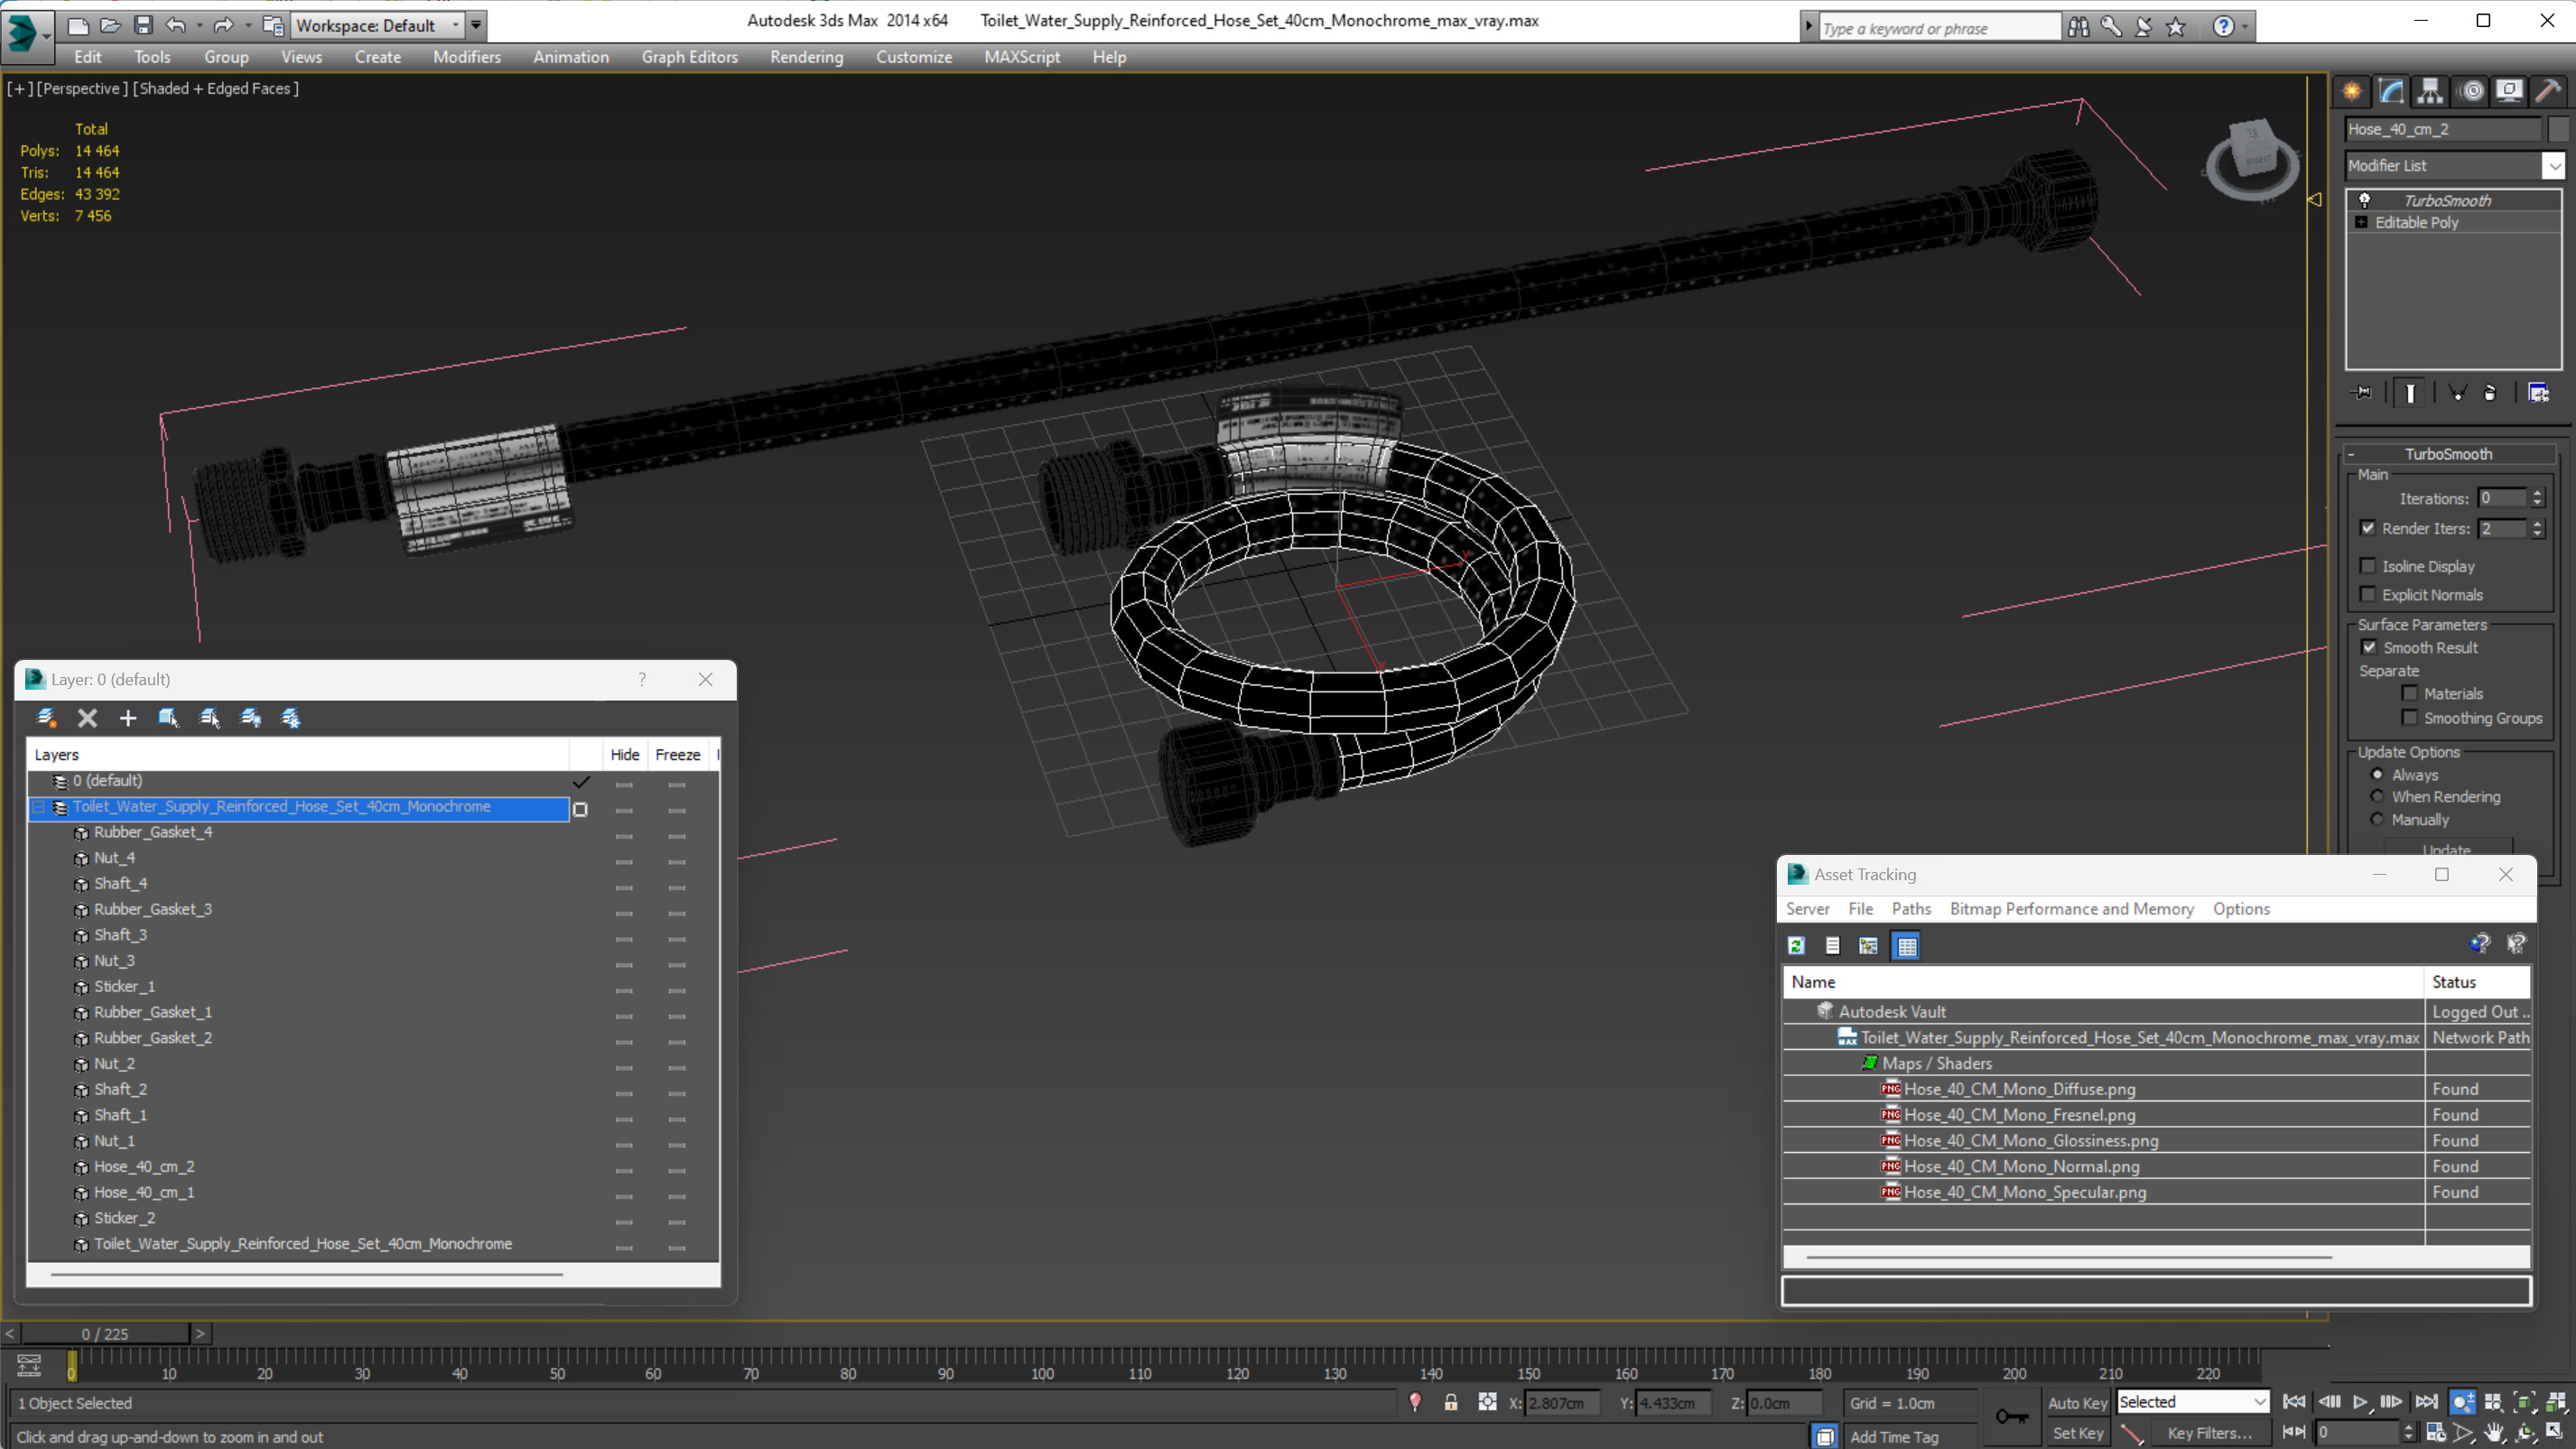The width and height of the screenshot is (2576, 1449).
Task: Click Layer dialog horizontal scrollbar
Action: point(306,1274)
